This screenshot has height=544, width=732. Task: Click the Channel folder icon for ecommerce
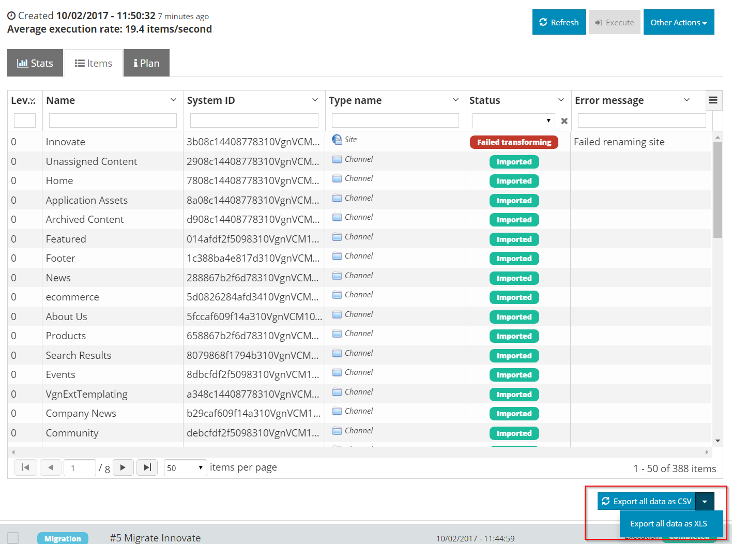pyautogui.click(x=337, y=295)
